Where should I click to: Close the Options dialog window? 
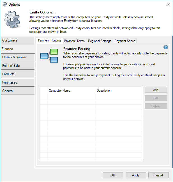click(168, 4)
